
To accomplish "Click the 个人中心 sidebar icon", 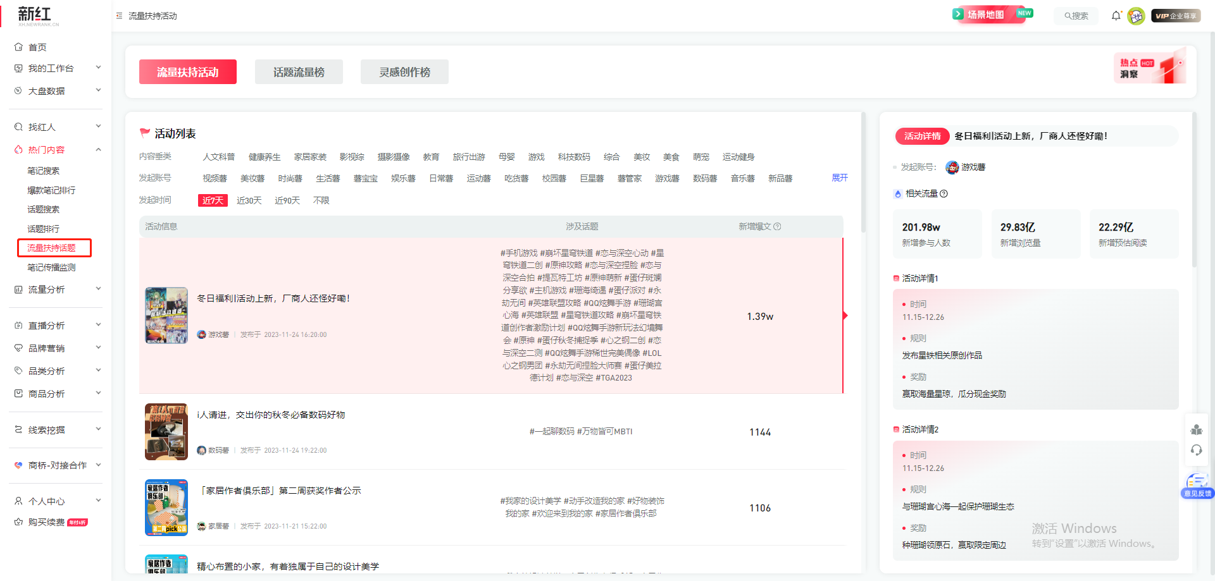I will pyautogui.click(x=18, y=501).
